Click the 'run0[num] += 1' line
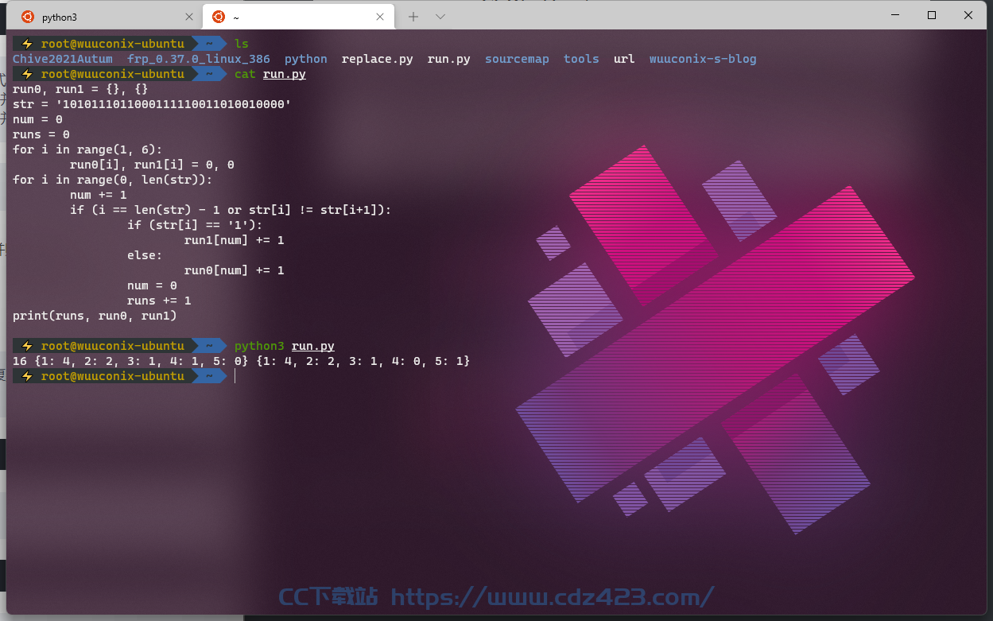This screenshot has width=993, height=621. (x=235, y=270)
